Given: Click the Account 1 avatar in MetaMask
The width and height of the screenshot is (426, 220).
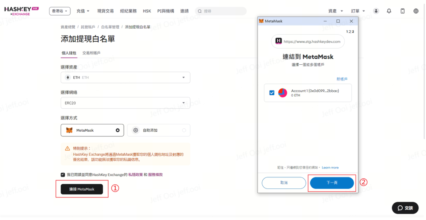Looking at the screenshot, I should click(x=283, y=93).
